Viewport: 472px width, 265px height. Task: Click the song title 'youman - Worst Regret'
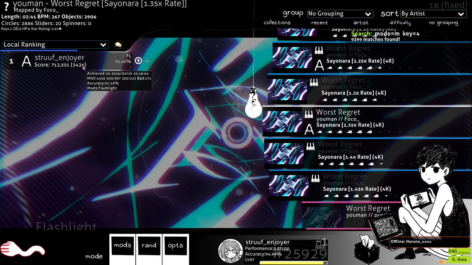coord(100,4)
